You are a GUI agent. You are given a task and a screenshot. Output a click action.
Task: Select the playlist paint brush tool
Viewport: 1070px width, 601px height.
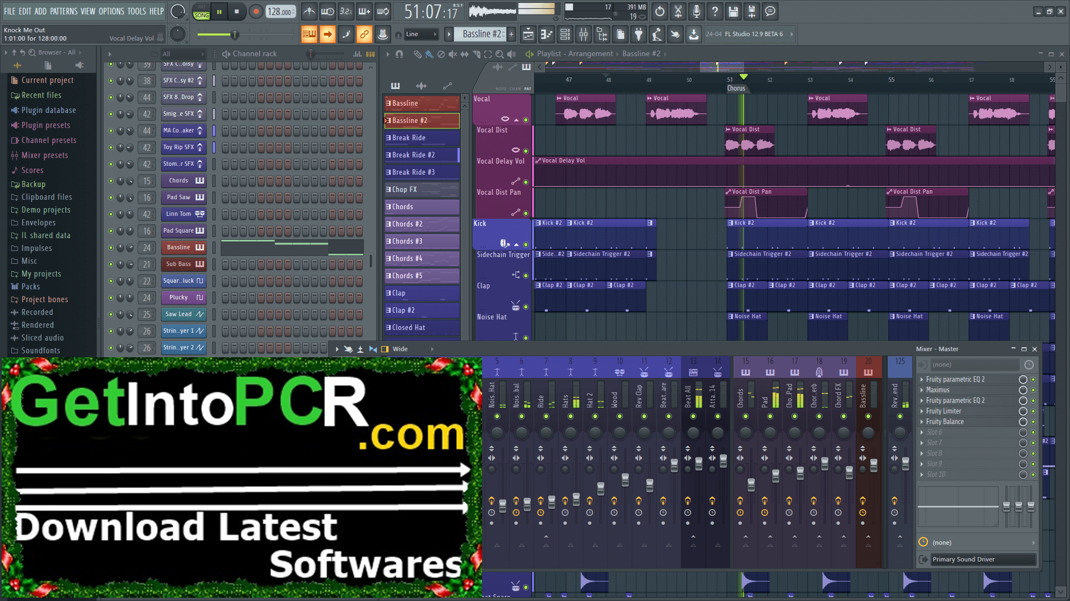(429, 54)
